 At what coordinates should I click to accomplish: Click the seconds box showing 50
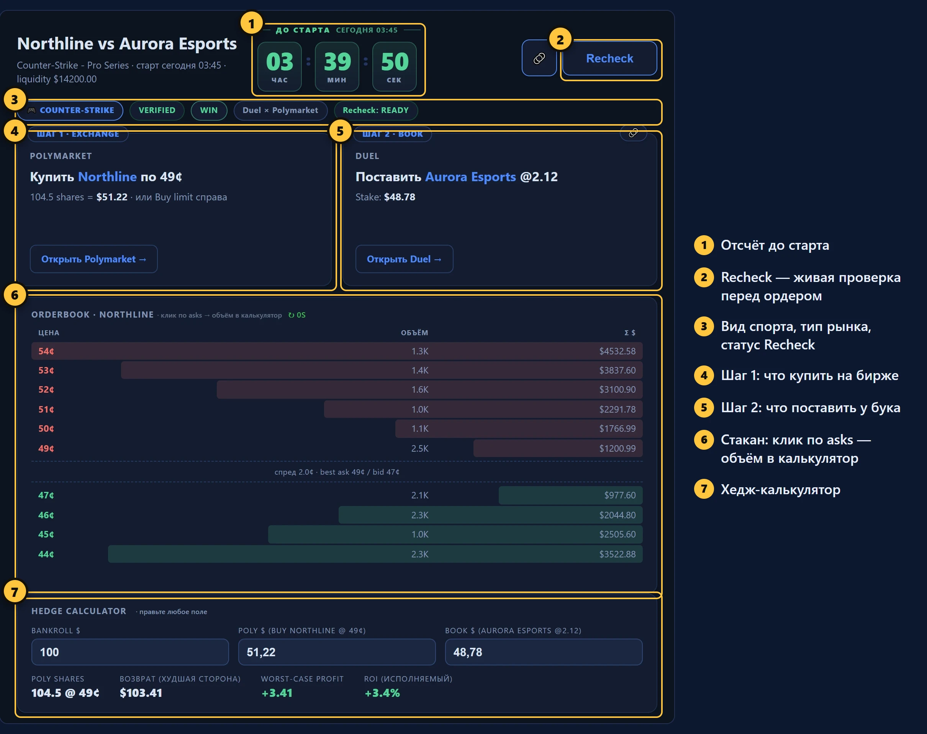point(394,67)
